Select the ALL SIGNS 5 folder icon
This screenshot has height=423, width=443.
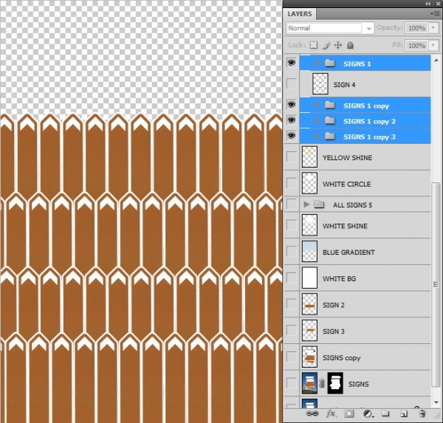pyautogui.click(x=319, y=204)
